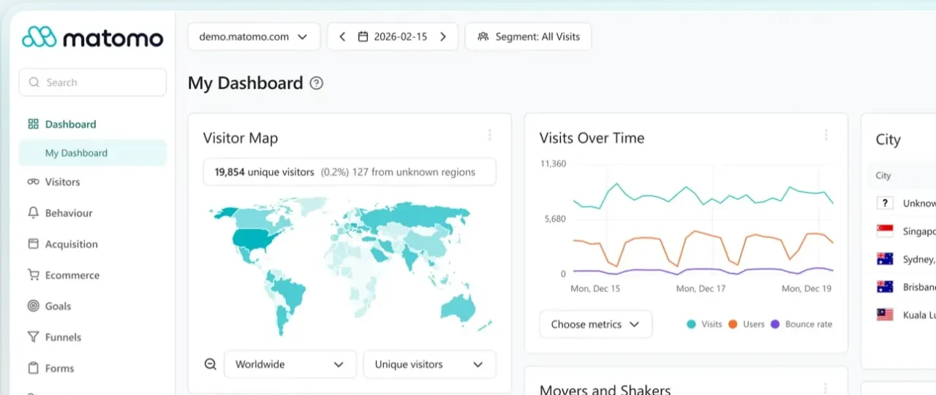Select My Dashboard submenu item

pyautogui.click(x=93, y=153)
